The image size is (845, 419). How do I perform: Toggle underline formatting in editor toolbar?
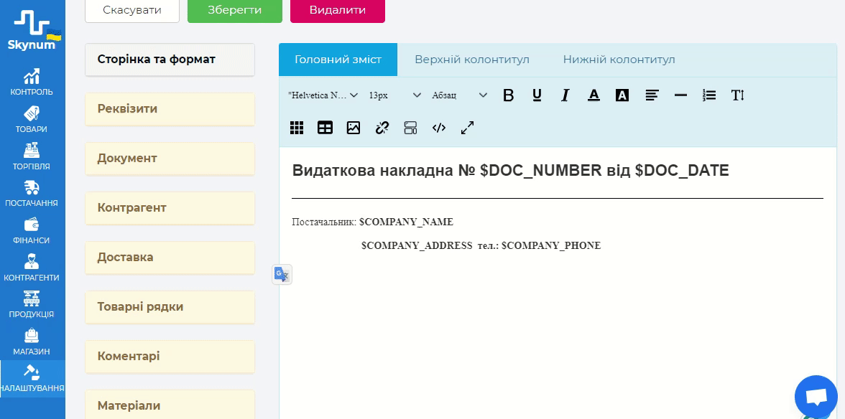537,95
